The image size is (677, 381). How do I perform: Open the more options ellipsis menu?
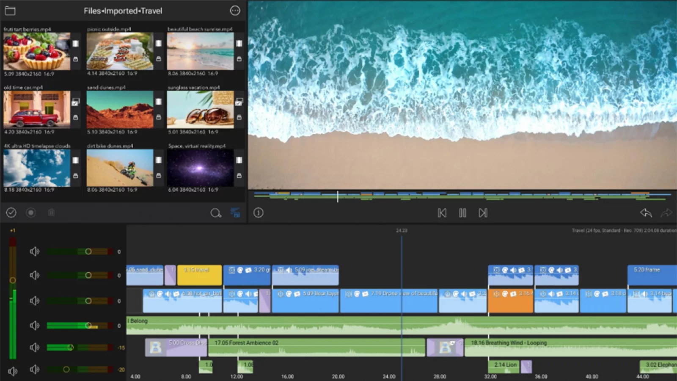[x=235, y=11]
